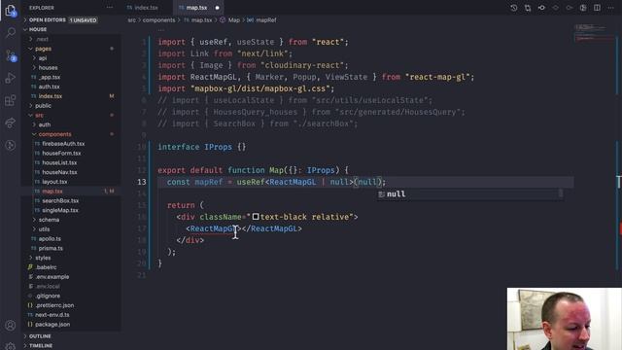Open apollo.ts file
Image resolution: width=622 pixels, height=350 pixels.
(x=50, y=238)
